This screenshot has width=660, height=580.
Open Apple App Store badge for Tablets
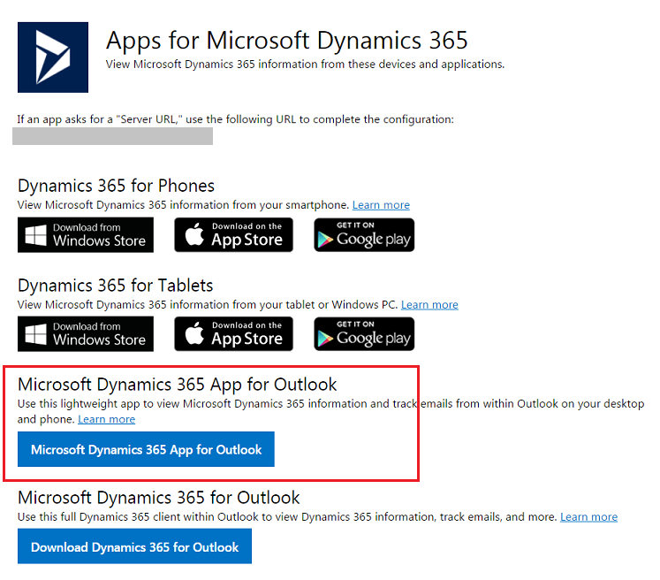(x=233, y=333)
